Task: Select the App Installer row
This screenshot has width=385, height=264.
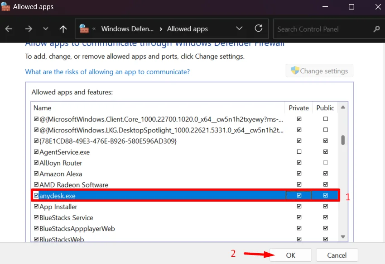Action: pyautogui.click(x=185, y=207)
